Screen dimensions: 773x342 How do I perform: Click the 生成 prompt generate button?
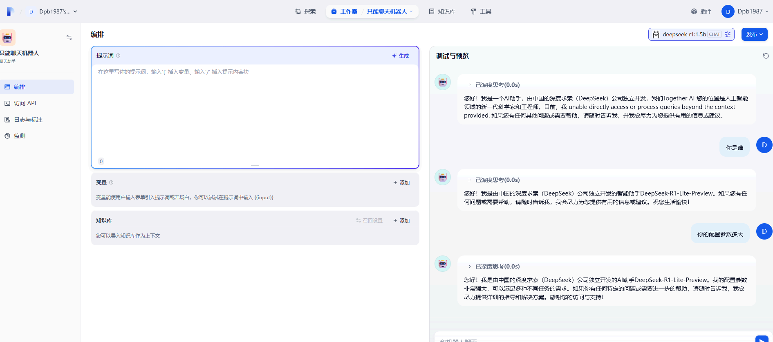pos(400,56)
